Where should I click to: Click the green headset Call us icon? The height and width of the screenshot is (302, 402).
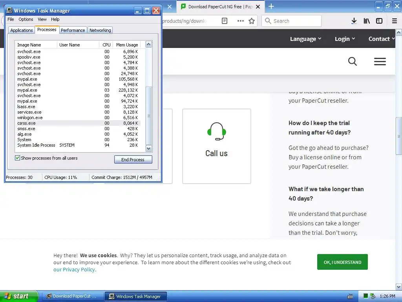(x=217, y=131)
